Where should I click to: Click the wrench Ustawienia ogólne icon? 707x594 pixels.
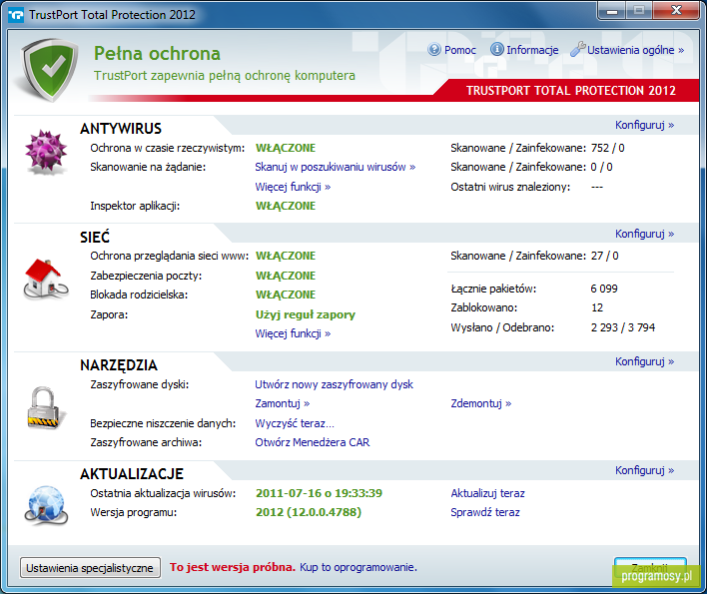[577, 49]
